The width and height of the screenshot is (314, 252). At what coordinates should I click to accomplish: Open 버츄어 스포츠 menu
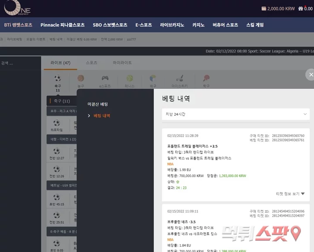[225, 25]
